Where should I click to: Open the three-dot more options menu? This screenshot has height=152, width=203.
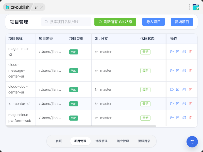(189, 7)
